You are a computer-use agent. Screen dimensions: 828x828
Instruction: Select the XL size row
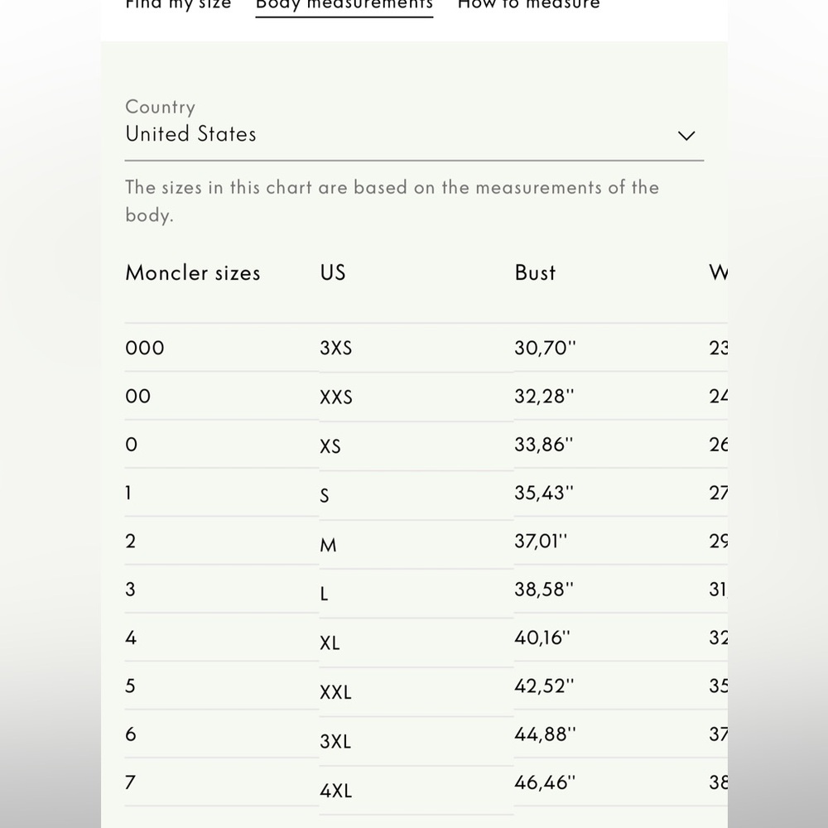[426, 638]
